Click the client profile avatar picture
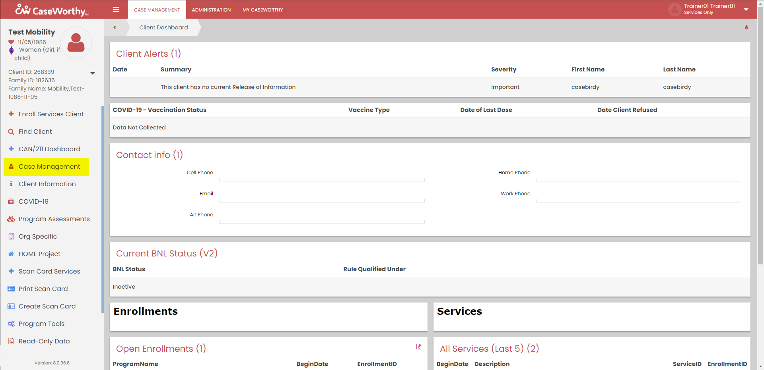764x370 pixels. [76, 42]
